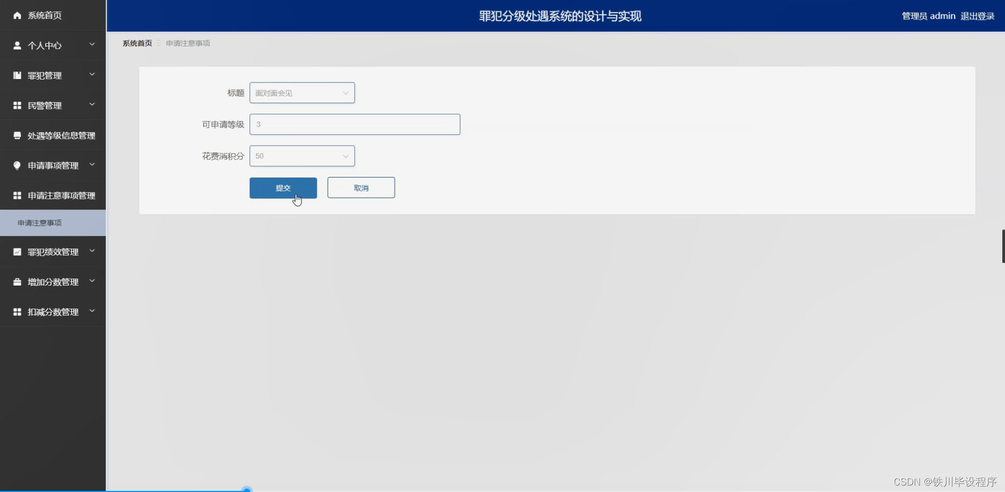Click the 民警管理 sidebar icon

click(x=16, y=105)
